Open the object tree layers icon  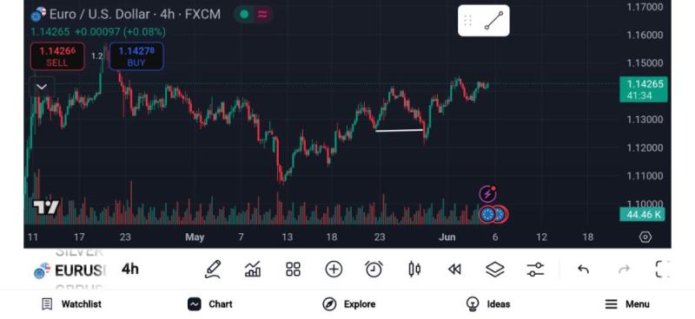coord(495,269)
